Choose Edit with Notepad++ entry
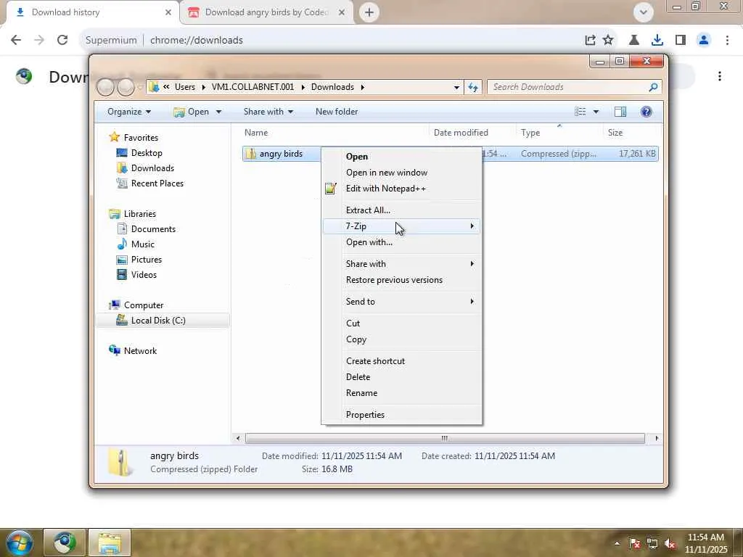 click(402, 189)
